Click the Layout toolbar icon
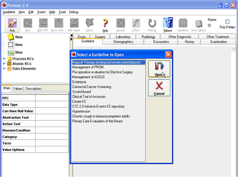Image resolution: width=238 pixels, height=177 pixels. click(120, 24)
